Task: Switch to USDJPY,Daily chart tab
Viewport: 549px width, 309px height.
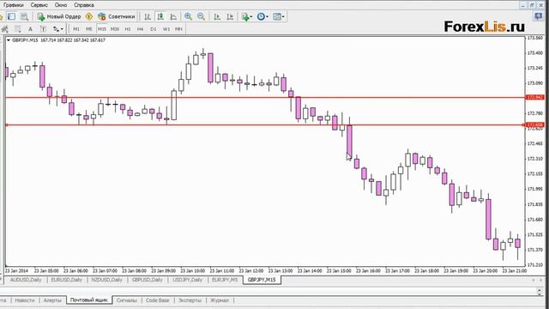Action: tap(187, 280)
